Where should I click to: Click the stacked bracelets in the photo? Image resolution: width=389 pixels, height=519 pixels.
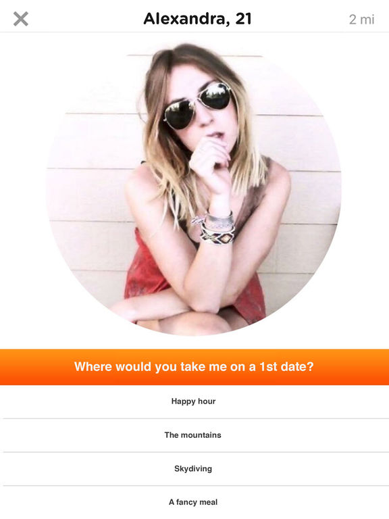215,229
